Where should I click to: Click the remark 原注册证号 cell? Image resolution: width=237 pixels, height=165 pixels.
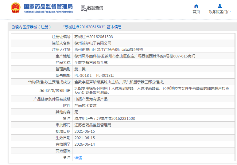tap(105, 119)
